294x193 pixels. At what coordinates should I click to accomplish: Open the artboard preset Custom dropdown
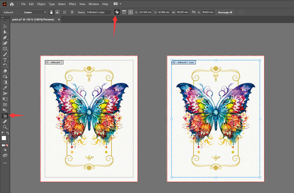(x=35, y=12)
